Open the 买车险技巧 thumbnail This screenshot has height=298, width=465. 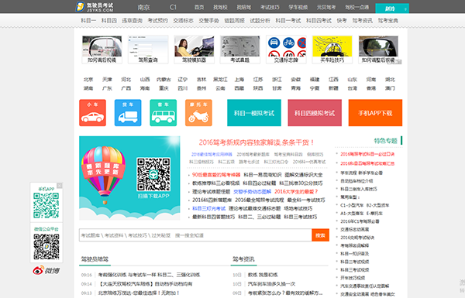[332, 50]
